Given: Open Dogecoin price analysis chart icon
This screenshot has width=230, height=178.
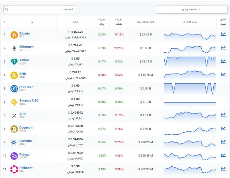Looking at the screenshot, I should (x=223, y=129).
